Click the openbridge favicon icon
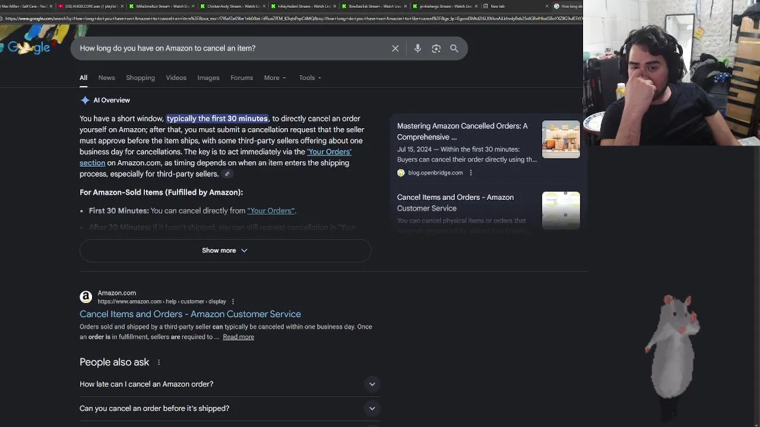Viewport: 760px width, 427px height. click(401, 173)
